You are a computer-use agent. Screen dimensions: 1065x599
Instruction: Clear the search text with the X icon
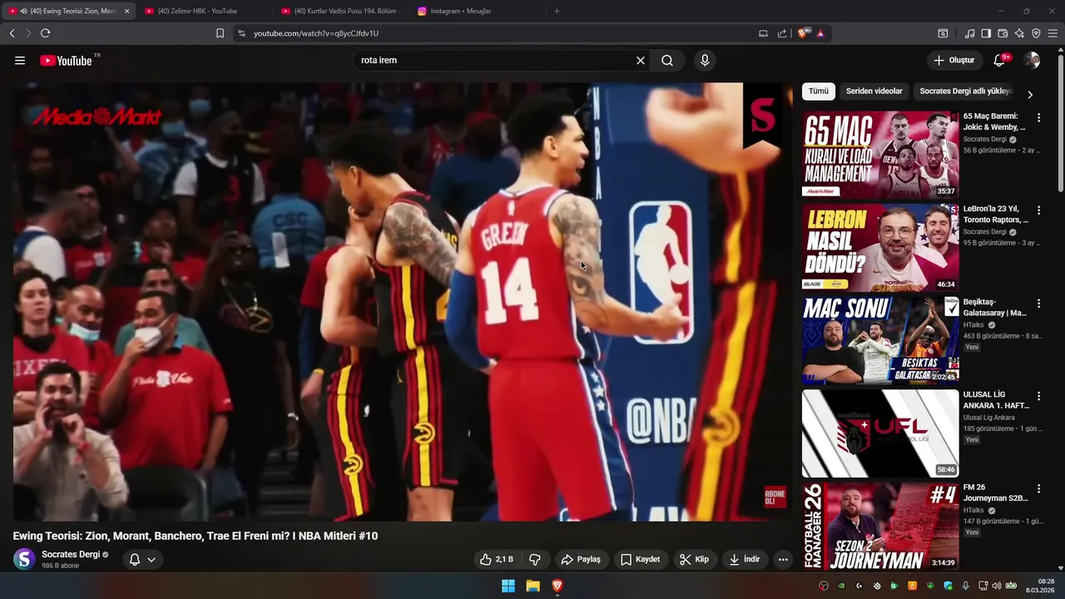[x=641, y=61]
